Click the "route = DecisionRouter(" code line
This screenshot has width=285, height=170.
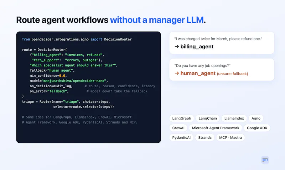45,50
